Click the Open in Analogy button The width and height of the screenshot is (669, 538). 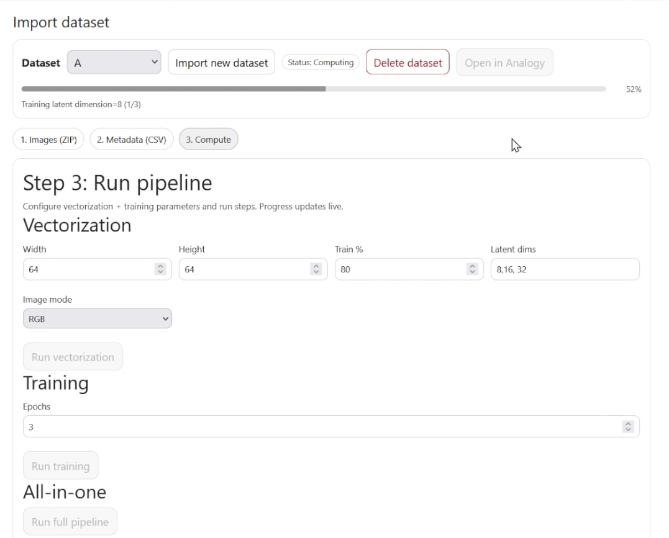504,63
